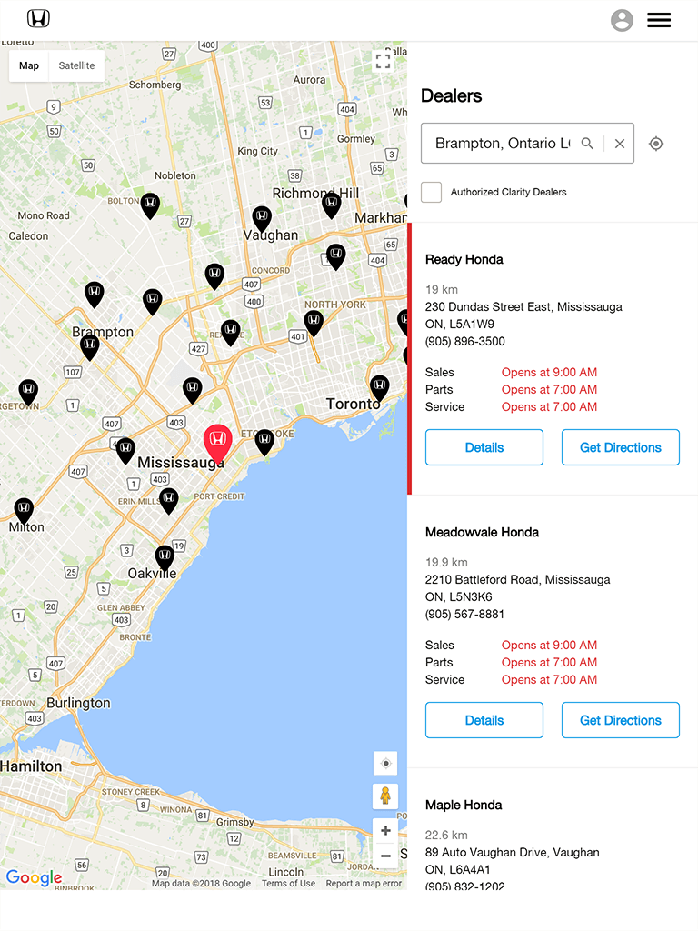Select the dealer pin at Vaughan

[x=262, y=220]
